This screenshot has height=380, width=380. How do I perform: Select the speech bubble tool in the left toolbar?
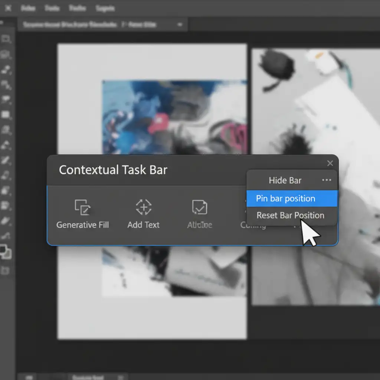click(6, 99)
